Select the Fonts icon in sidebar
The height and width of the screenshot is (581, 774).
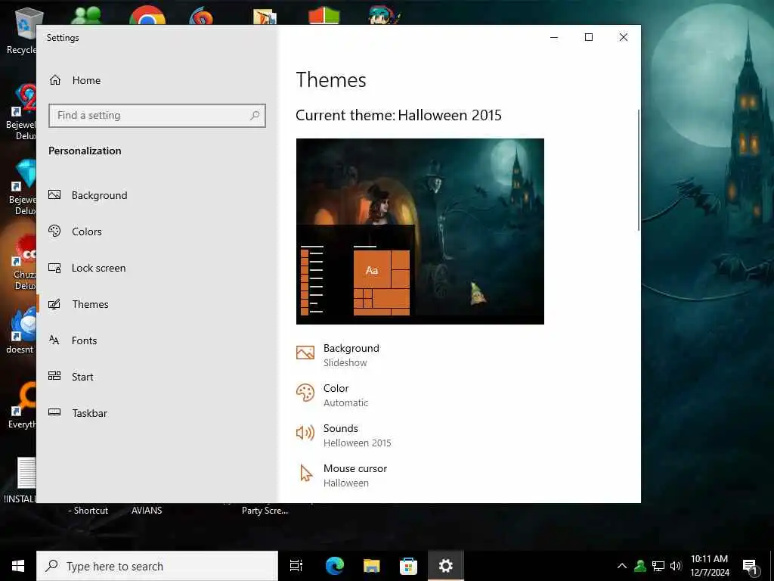(x=54, y=340)
